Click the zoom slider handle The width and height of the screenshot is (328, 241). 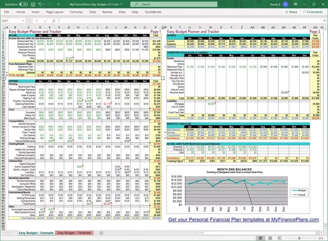click(299, 238)
